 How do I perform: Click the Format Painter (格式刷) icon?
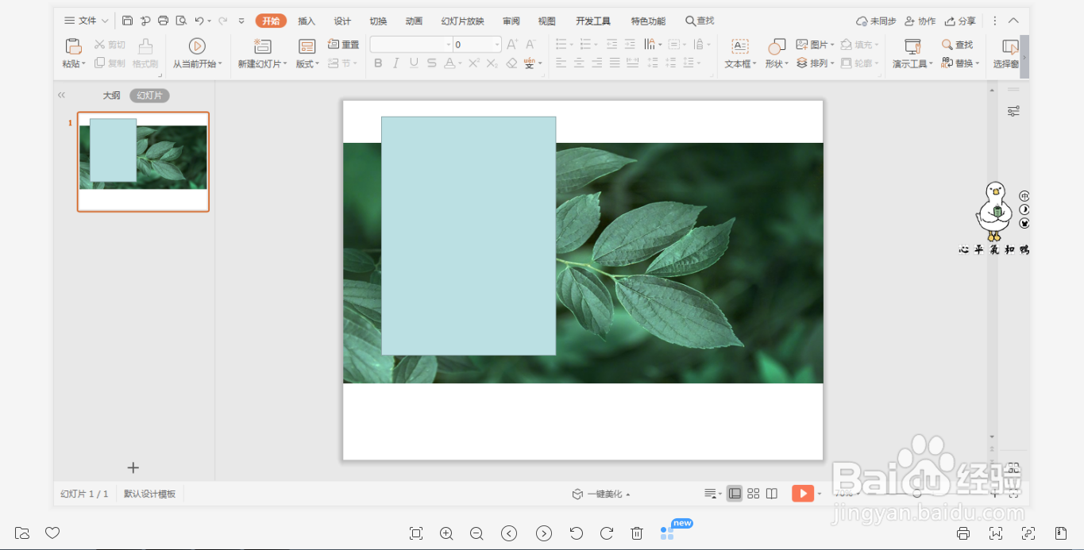point(145,47)
